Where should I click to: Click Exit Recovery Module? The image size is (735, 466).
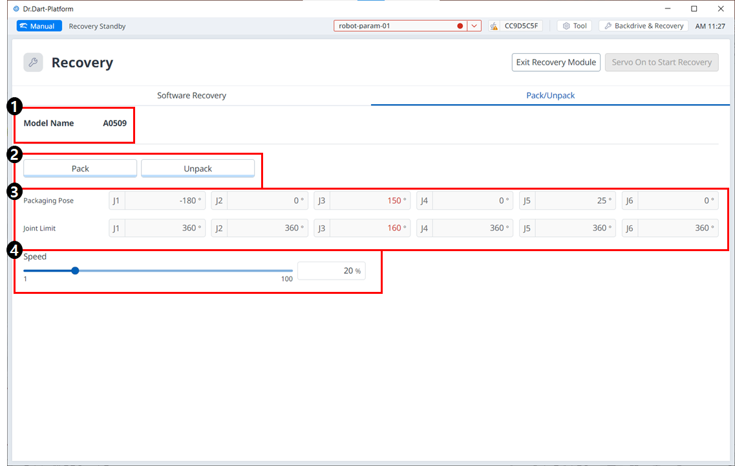pos(556,62)
